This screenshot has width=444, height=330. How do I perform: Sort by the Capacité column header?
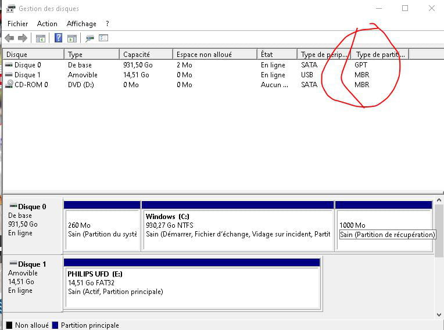145,54
